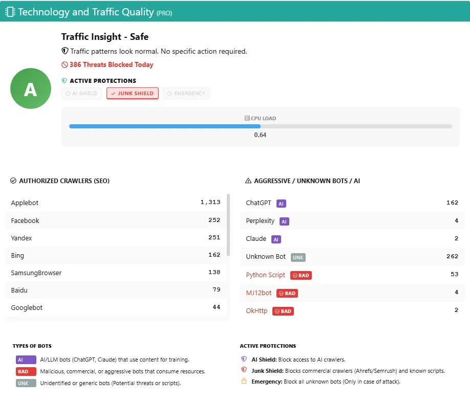This screenshot has height=403, width=470.
Task: Click the MJ12bot link
Action: [x=259, y=293]
